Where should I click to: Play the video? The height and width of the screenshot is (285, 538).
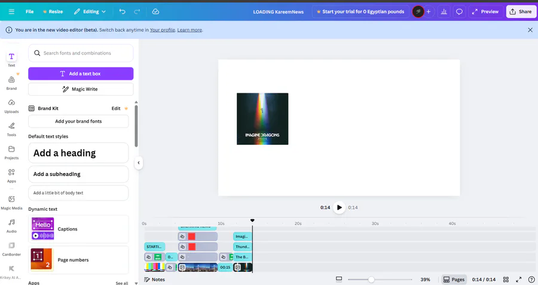(339, 207)
